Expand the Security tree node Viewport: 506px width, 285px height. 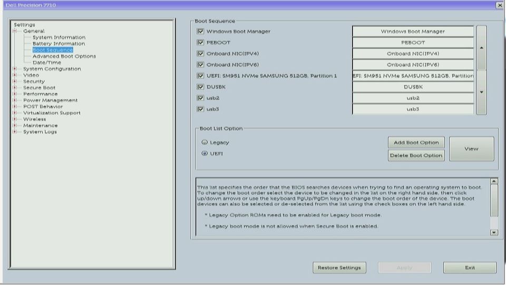[x=15, y=81]
